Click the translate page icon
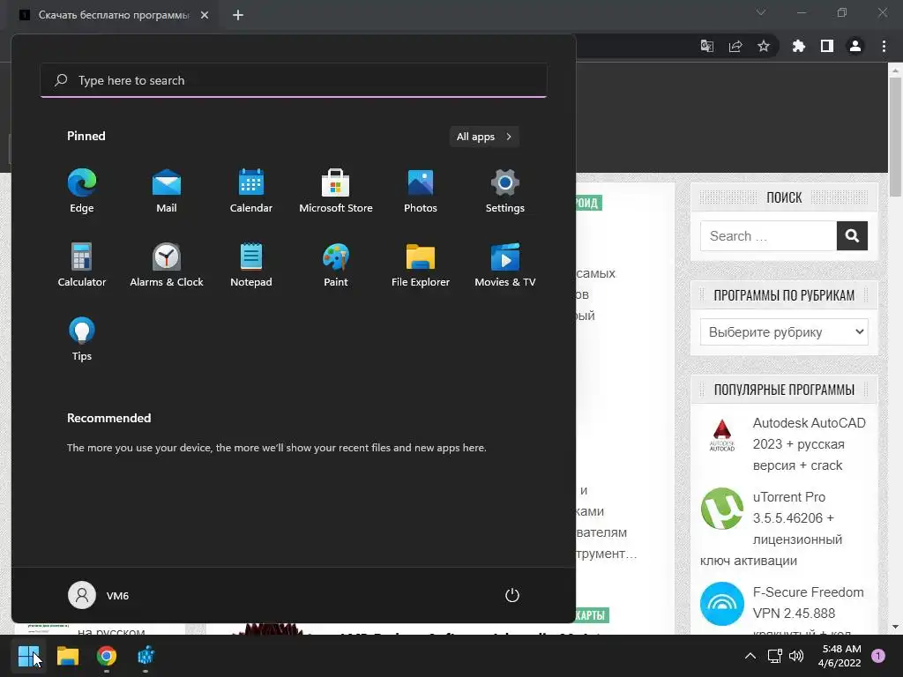The width and height of the screenshot is (903, 677). (707, 46)
